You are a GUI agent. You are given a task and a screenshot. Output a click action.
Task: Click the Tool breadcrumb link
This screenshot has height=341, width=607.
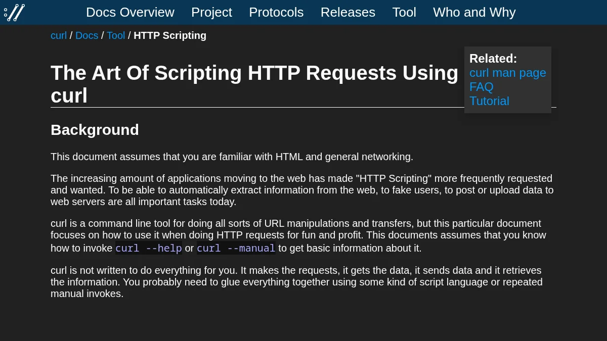pos(116,35)
